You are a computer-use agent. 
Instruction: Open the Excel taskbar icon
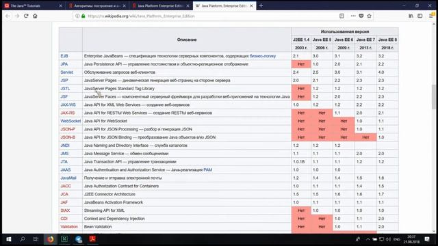tap(64, 239)
